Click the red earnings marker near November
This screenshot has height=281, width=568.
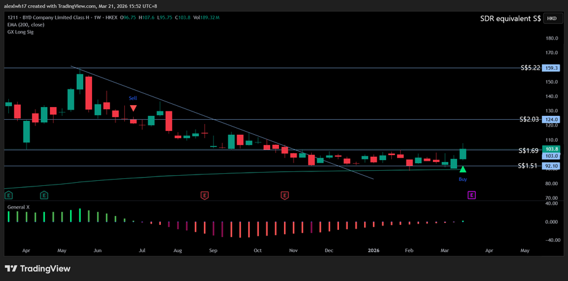tap(285, 196)
